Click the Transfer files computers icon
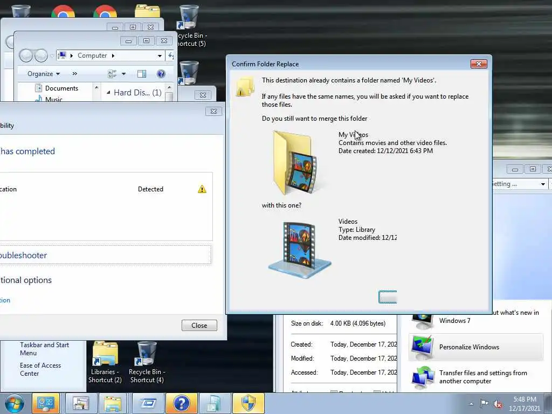The image size is (552, 414). (x=423, y=377)
